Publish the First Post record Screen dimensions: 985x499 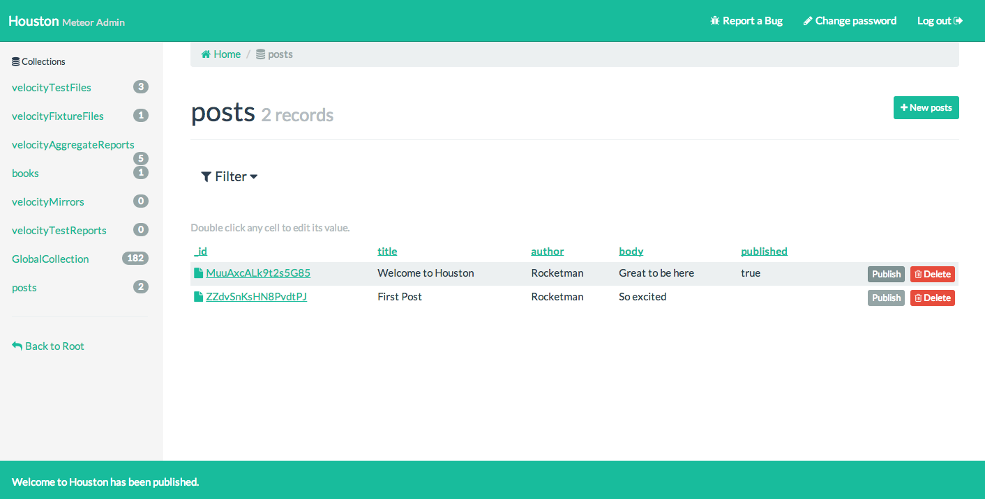tap(886, 298)
